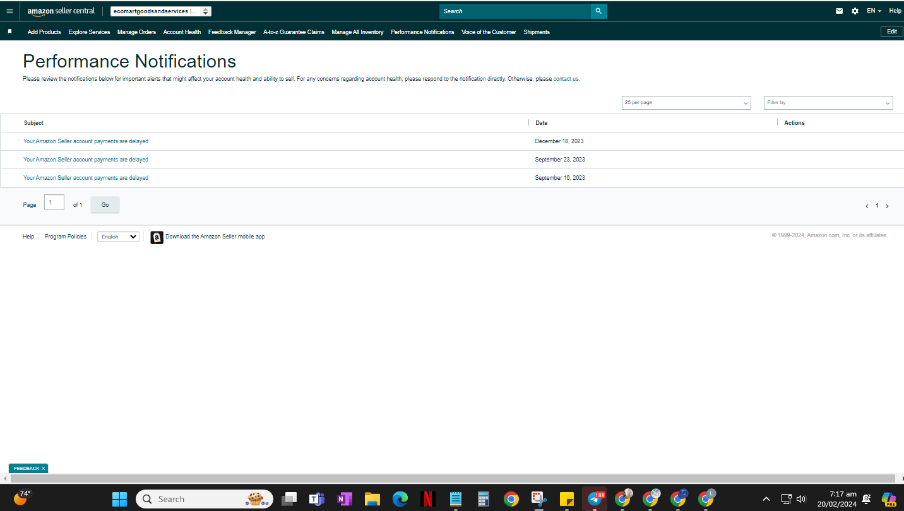Open the footer Help link
This screenshot has width=904, height=511.
point(28,237)
